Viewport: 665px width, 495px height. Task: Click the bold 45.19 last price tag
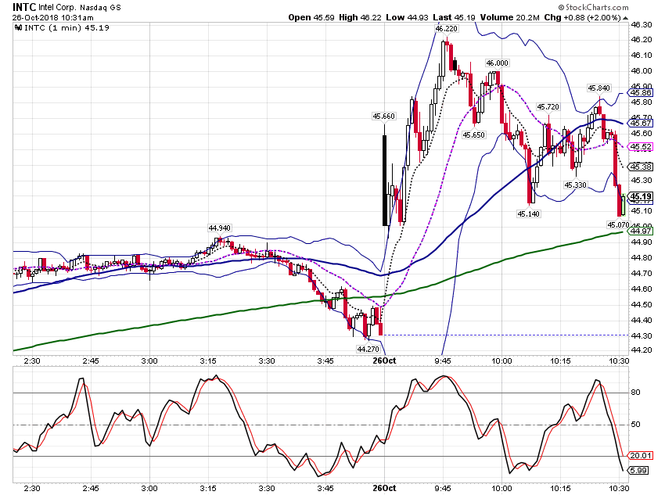point(641,196)
